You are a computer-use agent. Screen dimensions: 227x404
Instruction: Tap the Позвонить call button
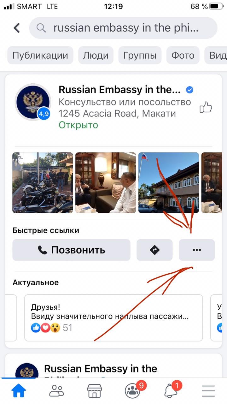click(x=71, y=250)
